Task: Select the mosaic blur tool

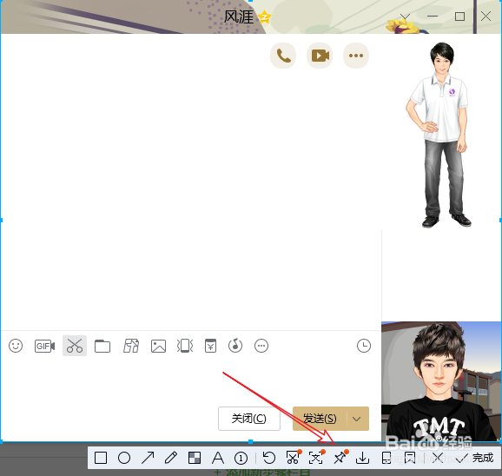Action: 195,458
